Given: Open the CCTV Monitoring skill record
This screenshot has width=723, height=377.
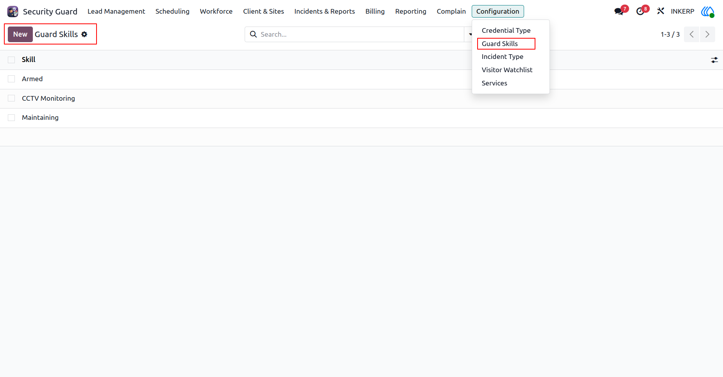Looking at the screenshot, I should 48,98.
